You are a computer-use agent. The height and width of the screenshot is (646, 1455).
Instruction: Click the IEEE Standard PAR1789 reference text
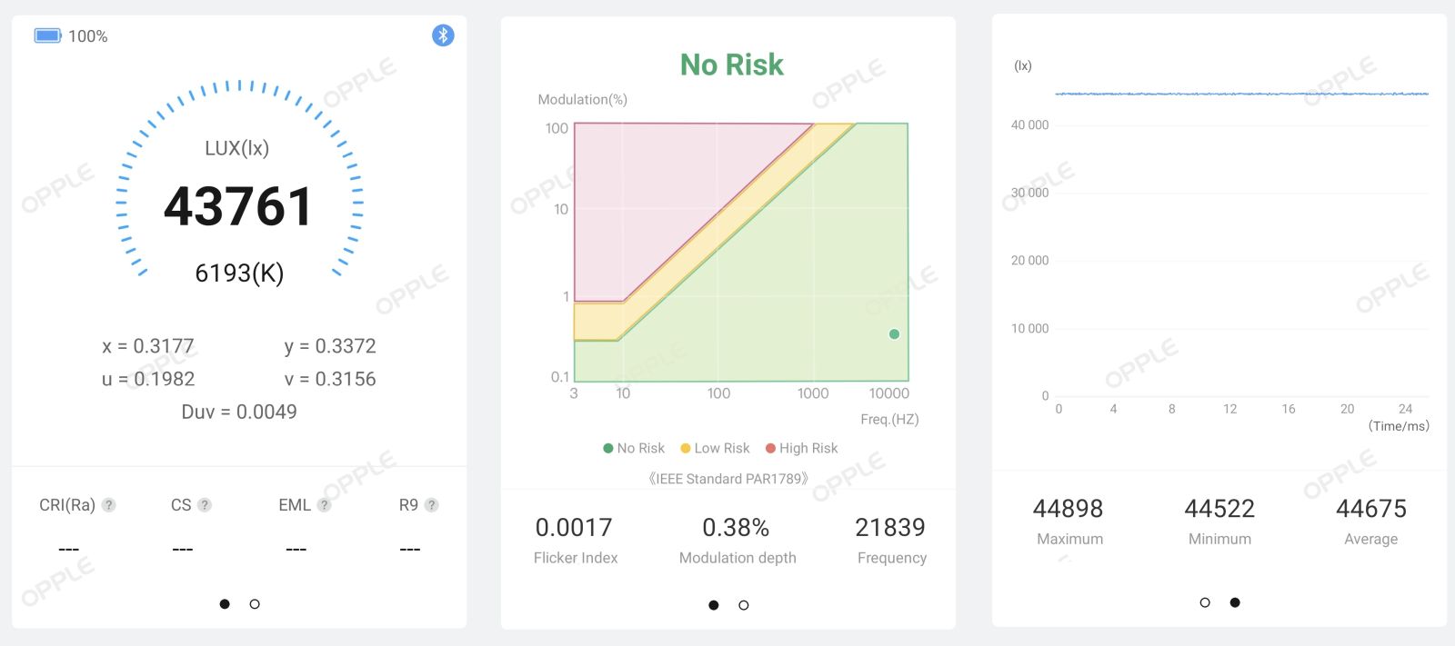(x=727, y=479)
